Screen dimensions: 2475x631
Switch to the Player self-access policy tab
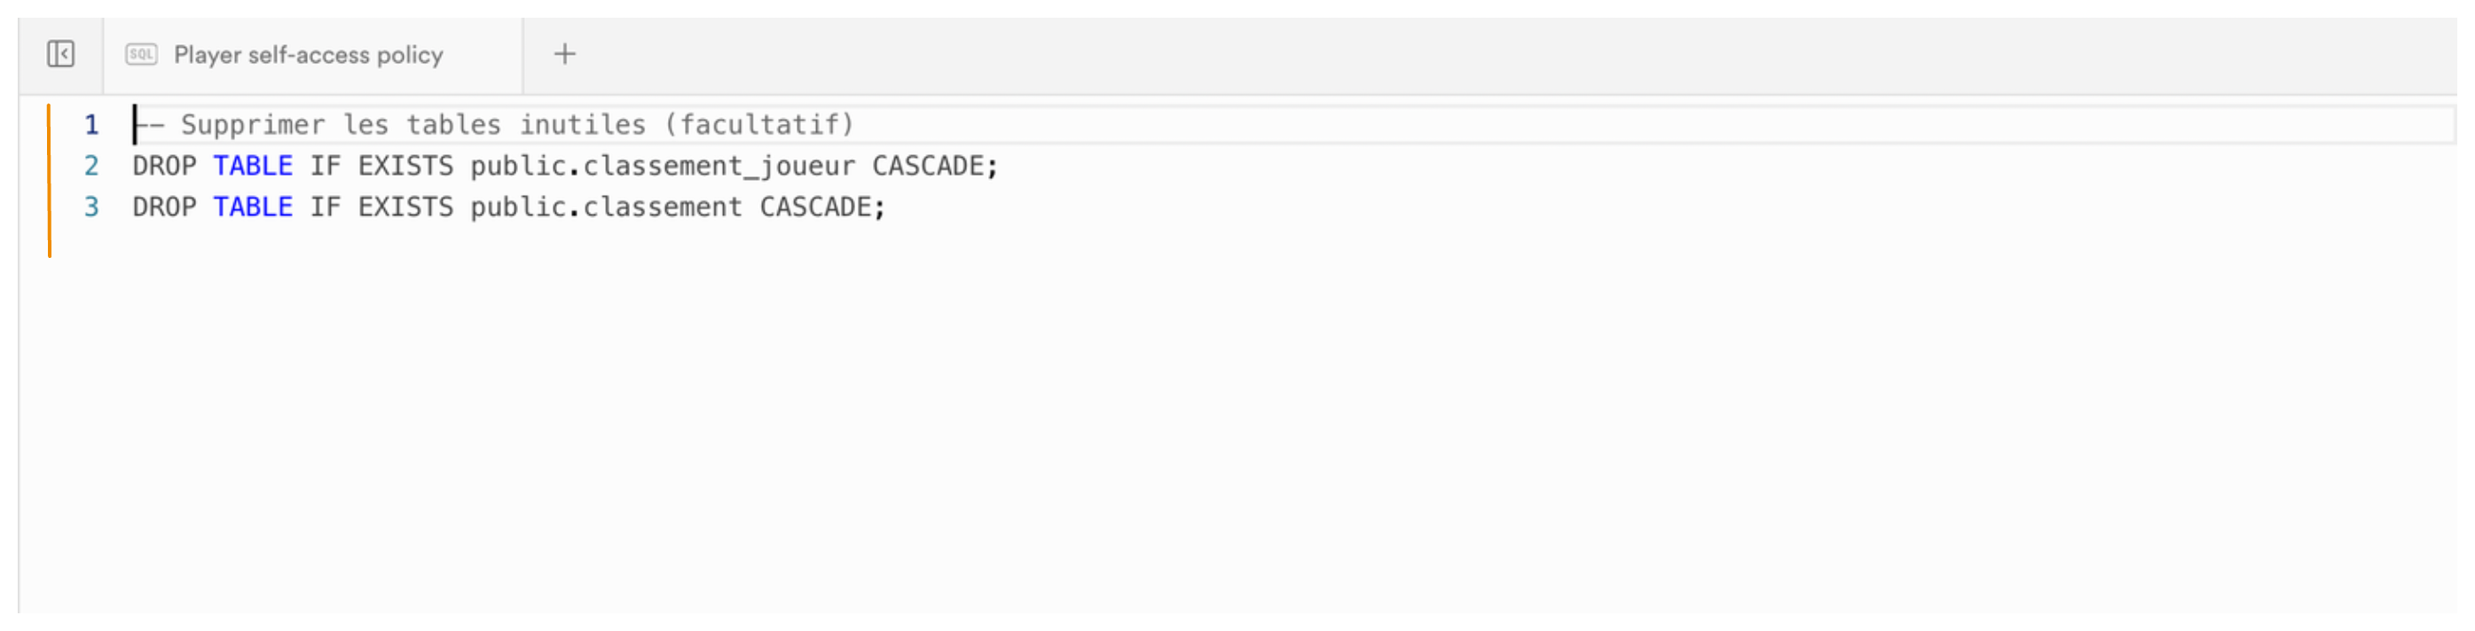click(308, 55)
